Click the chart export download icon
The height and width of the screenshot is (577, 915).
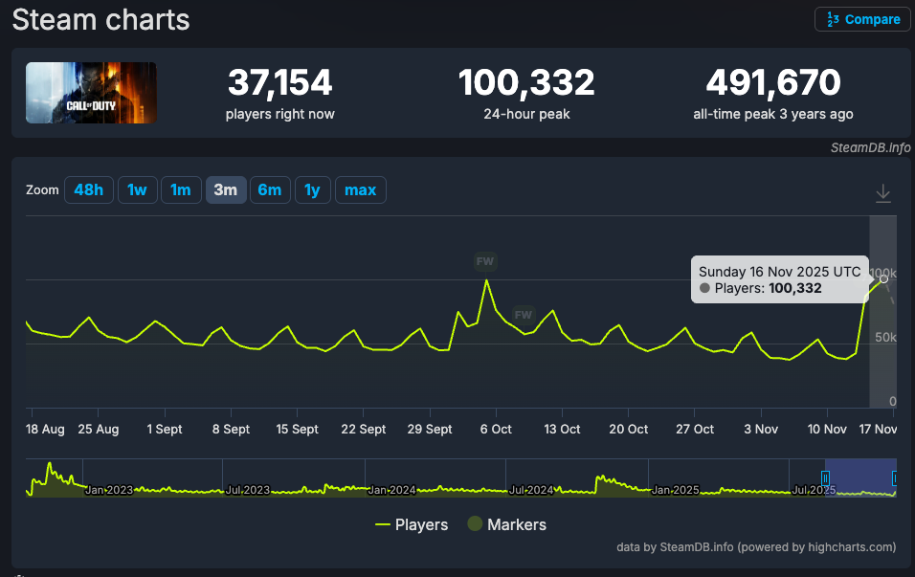point(882,191)
